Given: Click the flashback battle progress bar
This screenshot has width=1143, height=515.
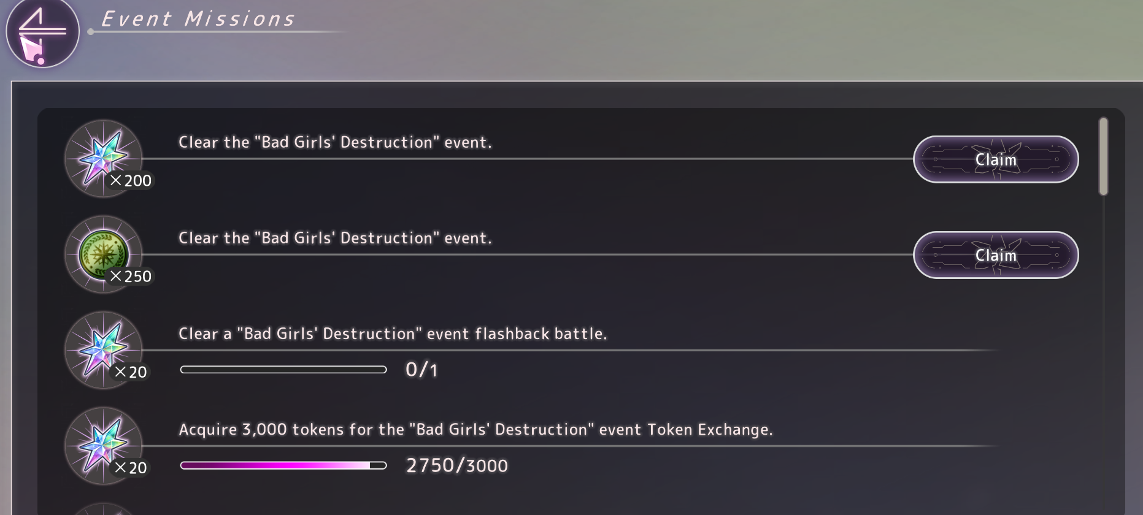Looking at the screenshot, I should coord(283,370).
